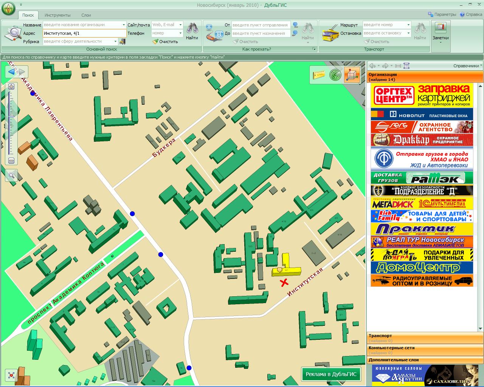
Task: Select the area zoom magnifier tool
Action: tap(11, 175)
